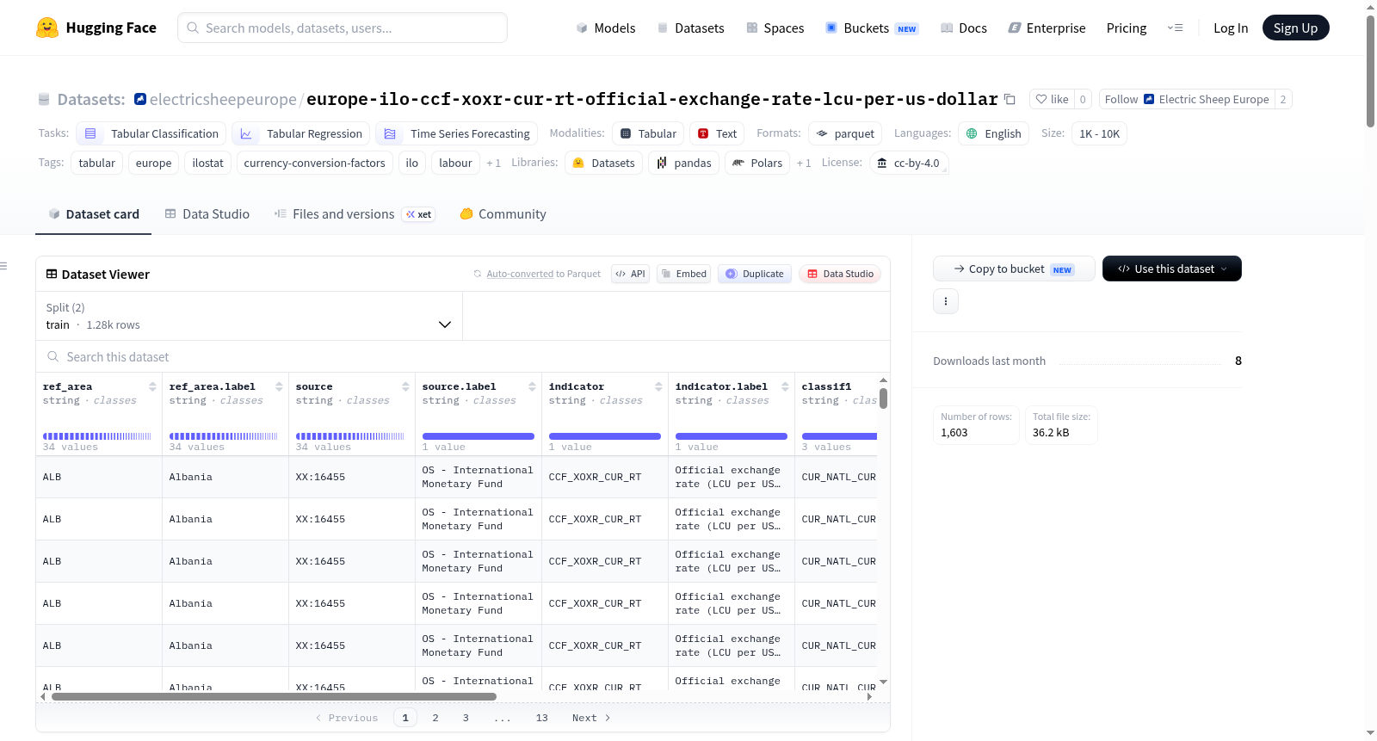Open the Embed button in Dataset Viewer
This screenshot has width=1377, height=741.
click(683, 274)
